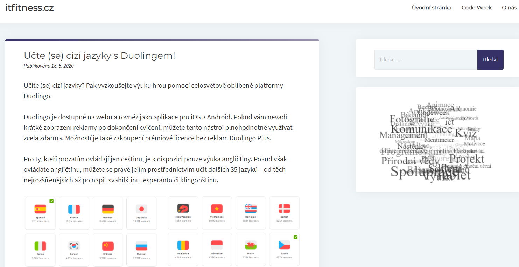Screen dimensions: 519x267
Task: Click green checkmark on Spanish card
Action: pos(51,201)
